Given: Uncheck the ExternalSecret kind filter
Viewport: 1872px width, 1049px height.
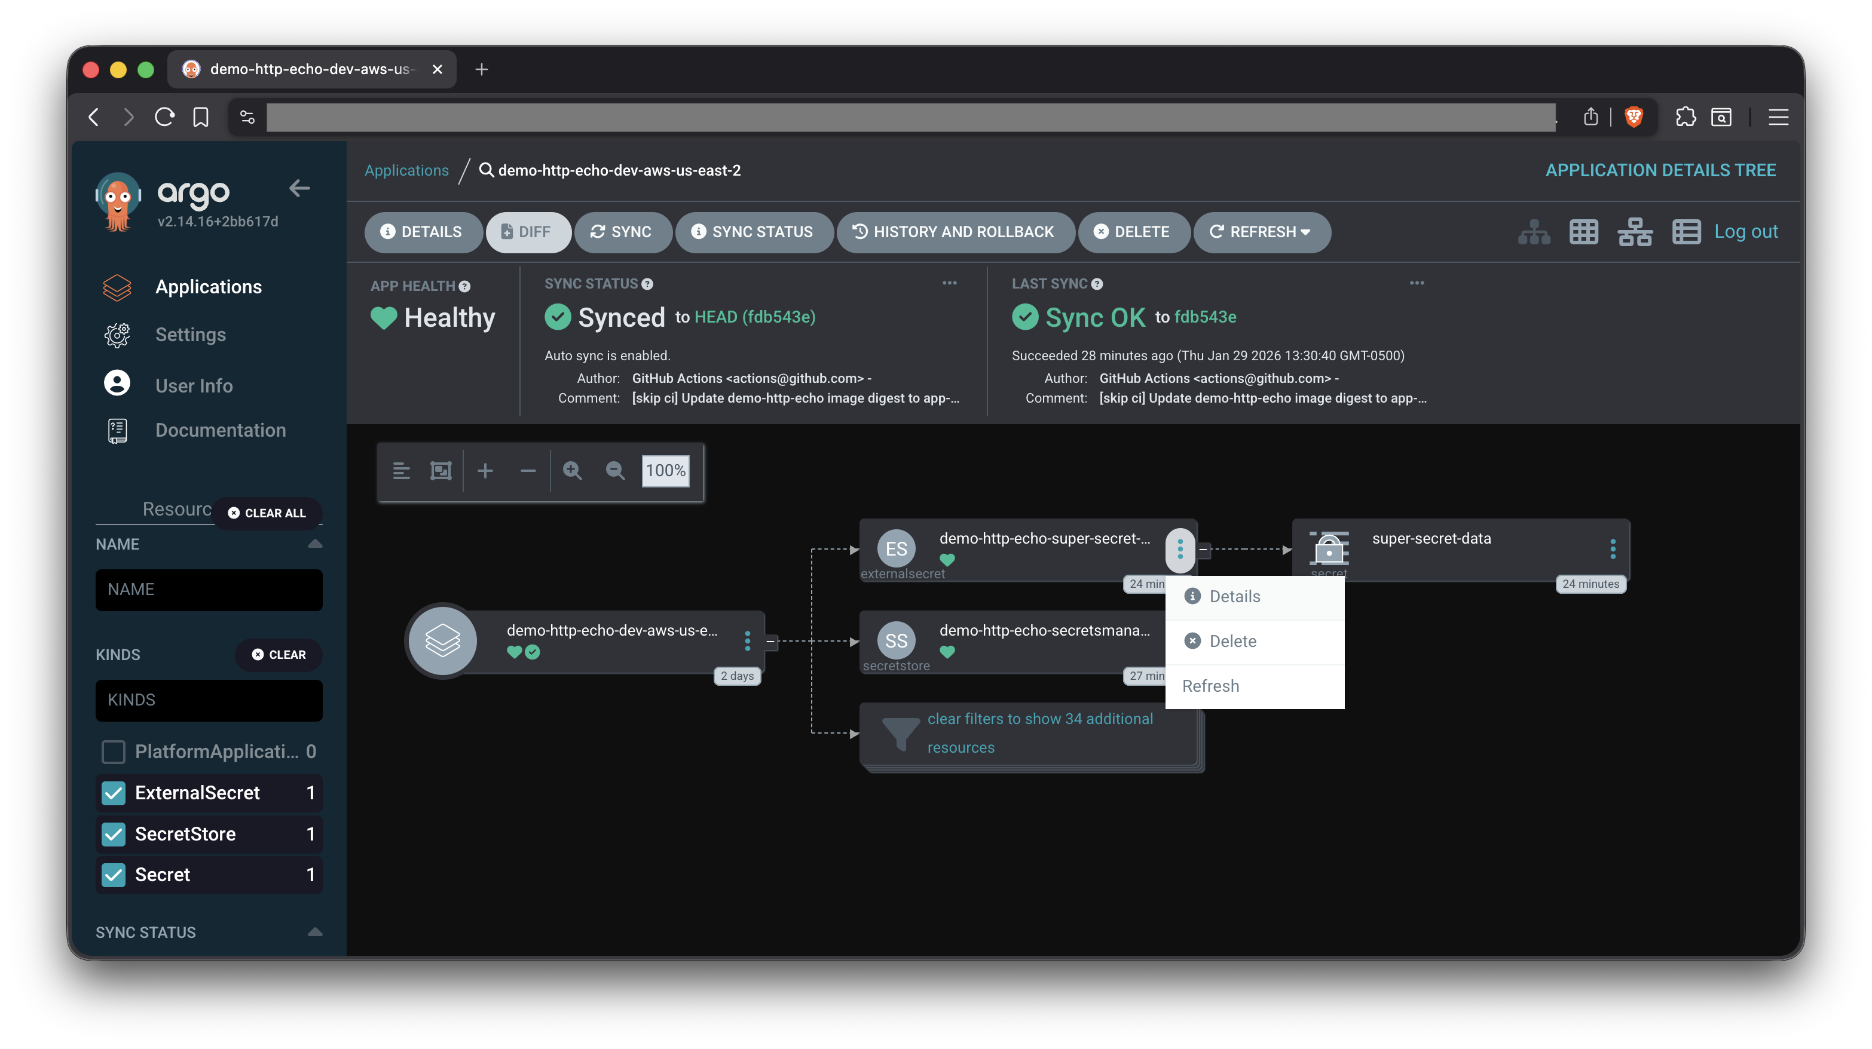Looking at the screenshot, I should click(114, 793).
